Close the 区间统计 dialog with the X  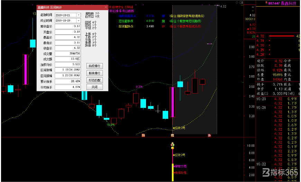[x=106, y=7]
